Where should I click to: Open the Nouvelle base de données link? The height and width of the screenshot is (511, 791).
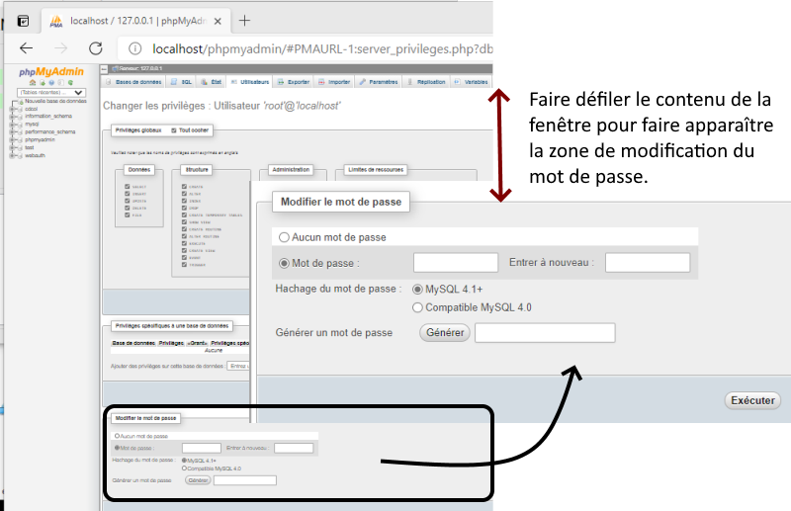[x=56, y=102]
